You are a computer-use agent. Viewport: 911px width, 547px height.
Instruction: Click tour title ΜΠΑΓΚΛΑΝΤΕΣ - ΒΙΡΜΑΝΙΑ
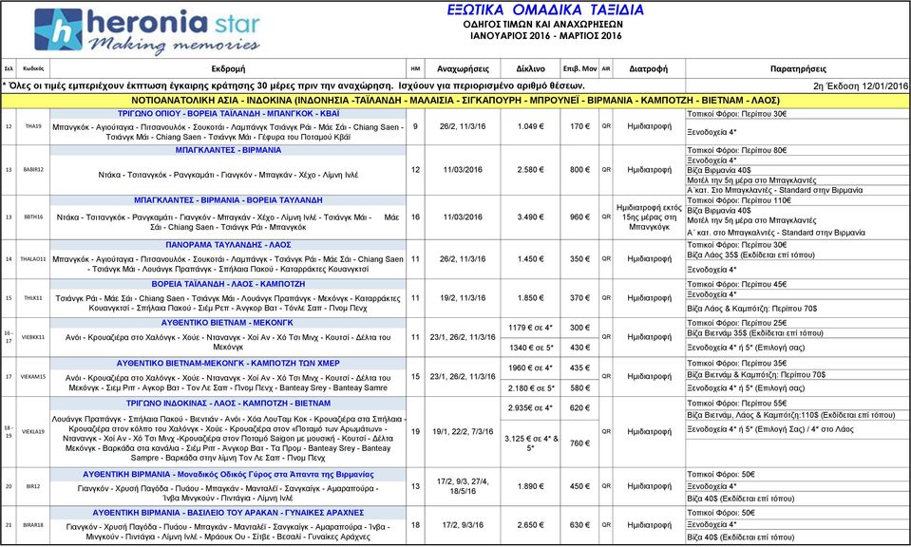click(228, 150)
